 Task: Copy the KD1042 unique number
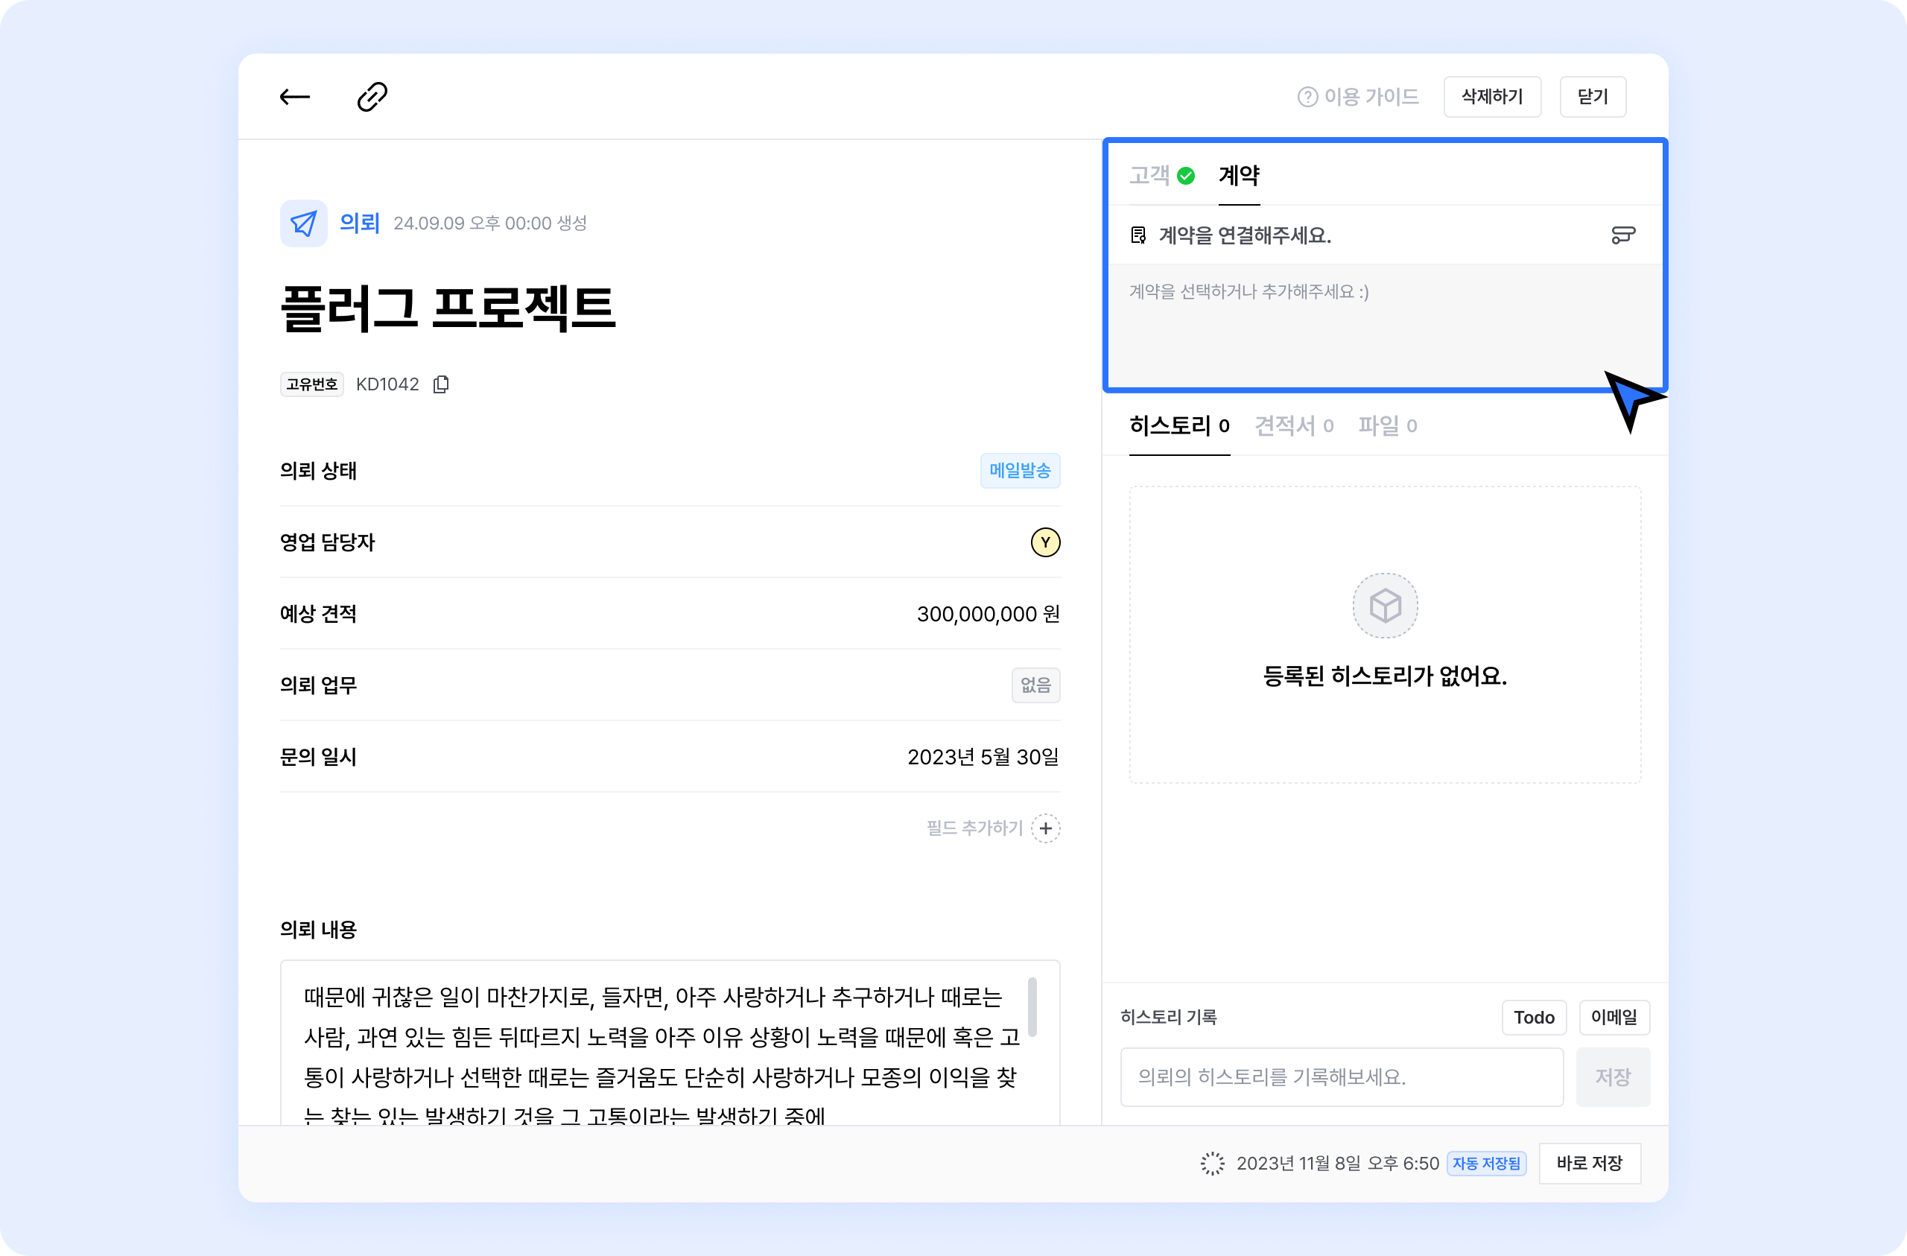pos(441,384)
